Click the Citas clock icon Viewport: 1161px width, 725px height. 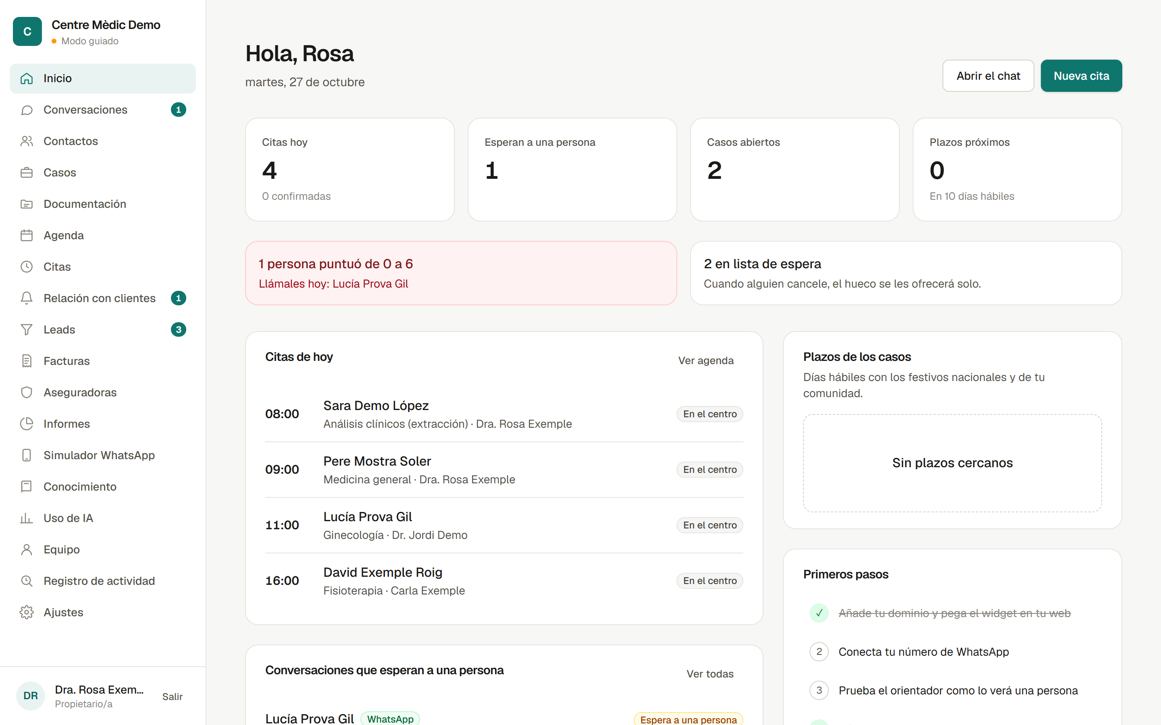coord(27,267)
